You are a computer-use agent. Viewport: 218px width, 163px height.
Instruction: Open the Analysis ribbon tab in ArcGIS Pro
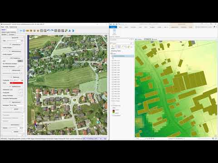pyautogui.click(x=133, y=27)
